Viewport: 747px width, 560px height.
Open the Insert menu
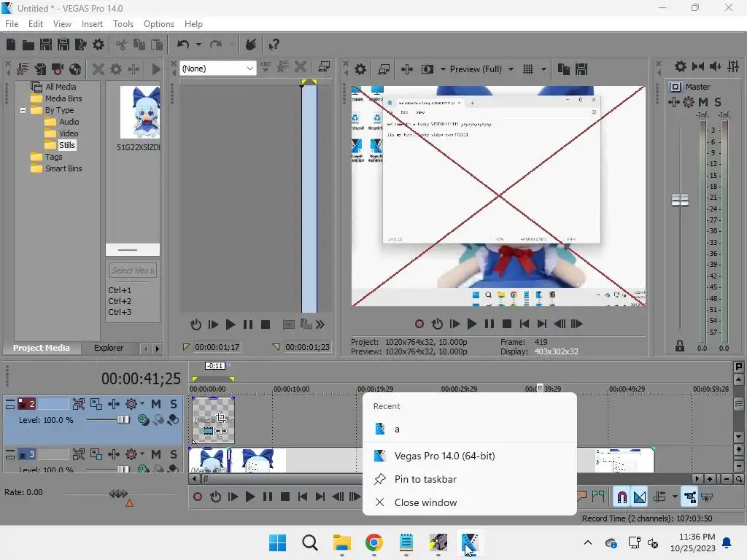click(92, 24)
